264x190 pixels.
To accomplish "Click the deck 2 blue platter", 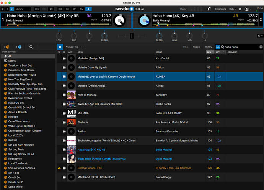I will 144,20.
